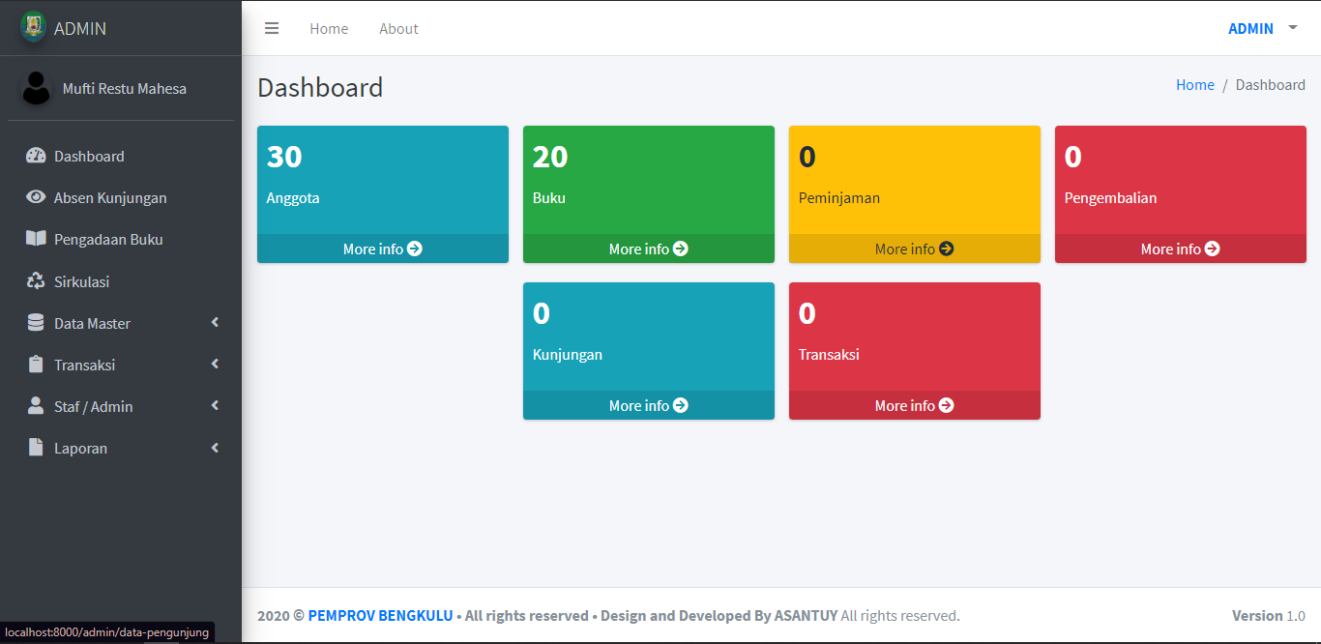This screenshot has height=644, width=1321.
Task: Click the eye icon beside Absen Kunjungan
Action: [x=36, y=197]
